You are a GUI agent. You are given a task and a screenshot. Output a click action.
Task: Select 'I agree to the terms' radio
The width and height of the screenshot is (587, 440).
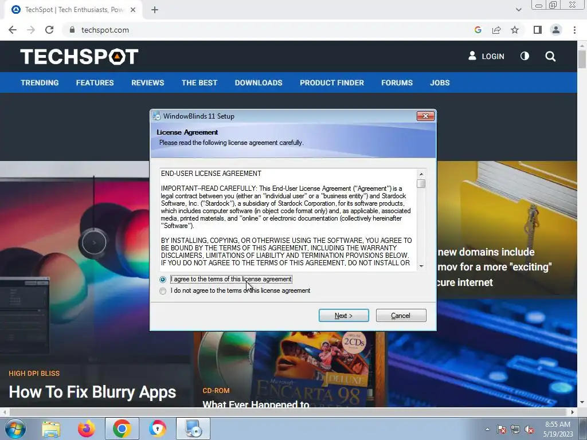coord(162,280)
